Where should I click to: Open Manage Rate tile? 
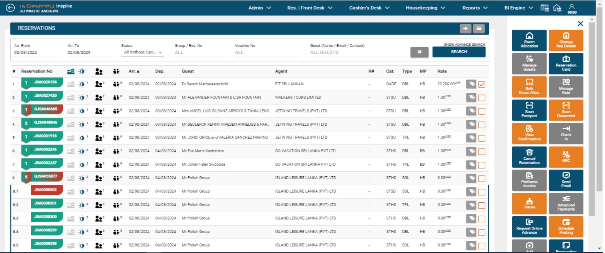click(x=566, y=87)
